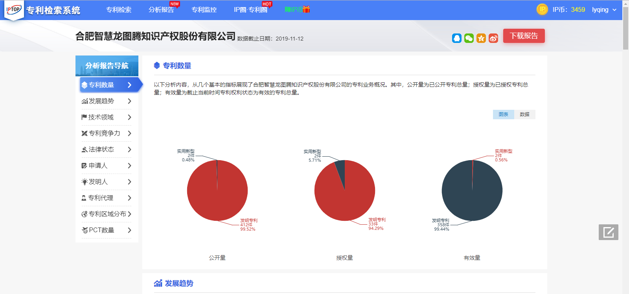Open the lyqing user dropdown
The image size is (629, 294).
(x=604, y=10)
